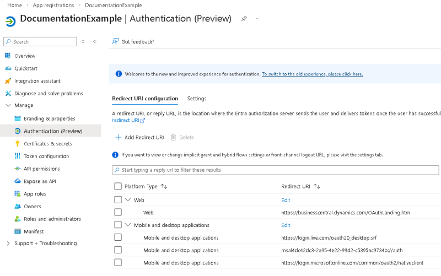Select the Redirect URI configuration tab
441x276 pixels.
[x=145, y=99]
